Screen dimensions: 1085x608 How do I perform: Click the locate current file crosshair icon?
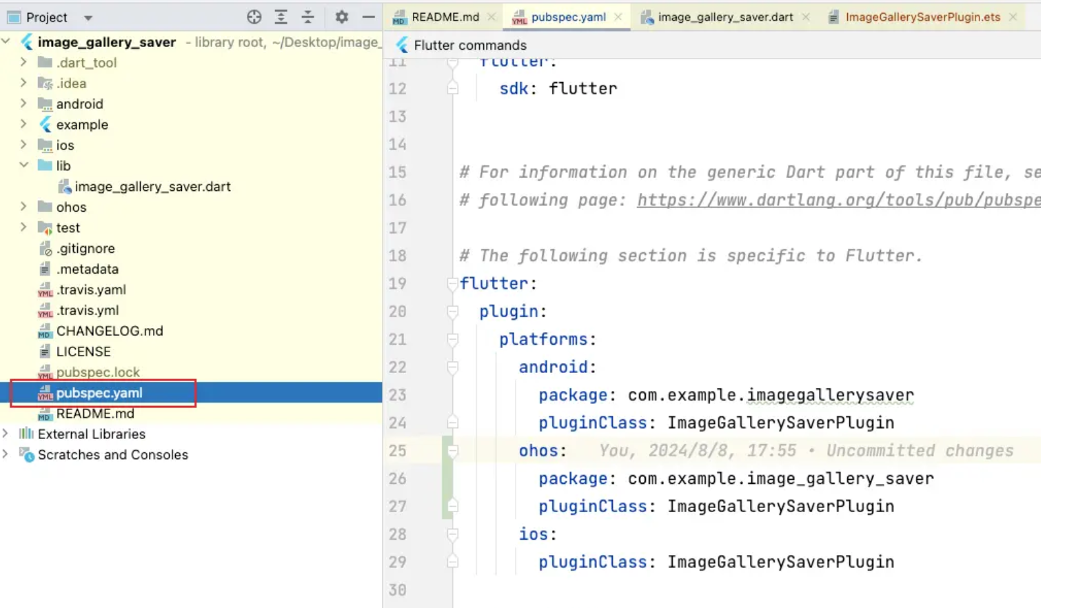[254, 17]
